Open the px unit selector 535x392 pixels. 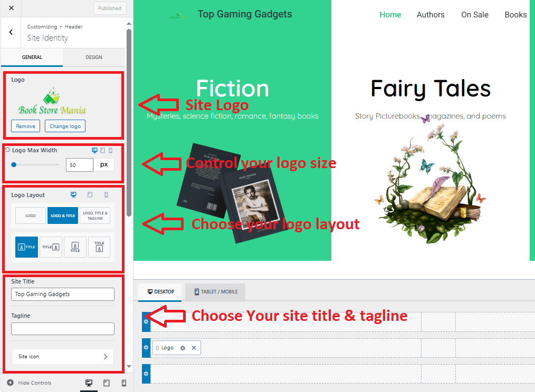pyautogui.click(x=104, y=164)
